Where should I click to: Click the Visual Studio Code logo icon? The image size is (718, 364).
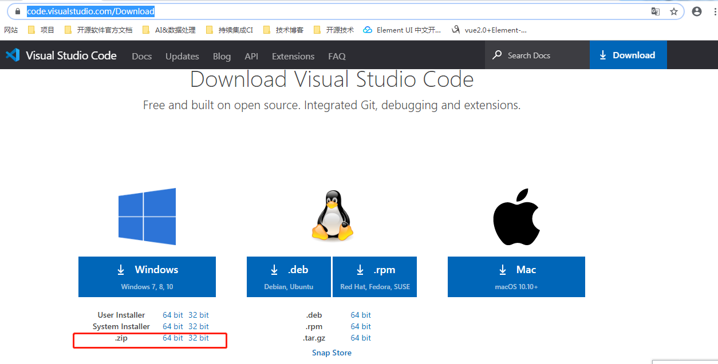(13, 55)
